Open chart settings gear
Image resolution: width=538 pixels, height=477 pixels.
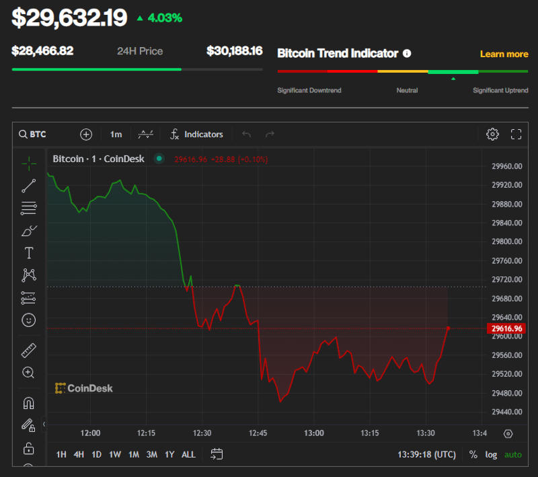pyautogui.click(x=492, y=134)
